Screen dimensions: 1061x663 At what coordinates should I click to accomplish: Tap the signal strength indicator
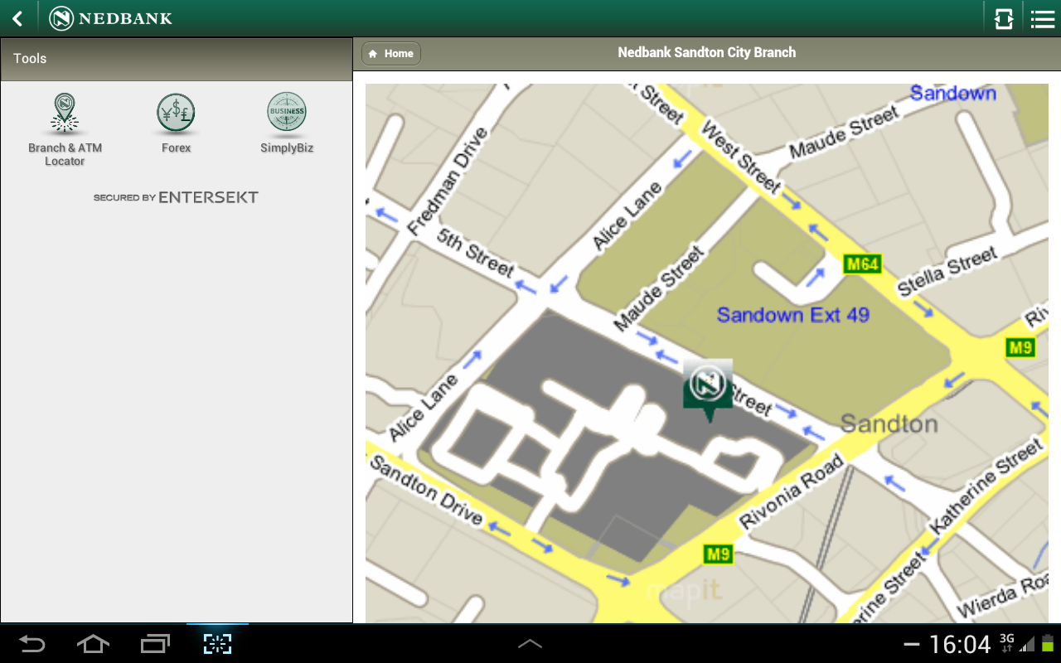[x=1027, y=644]
